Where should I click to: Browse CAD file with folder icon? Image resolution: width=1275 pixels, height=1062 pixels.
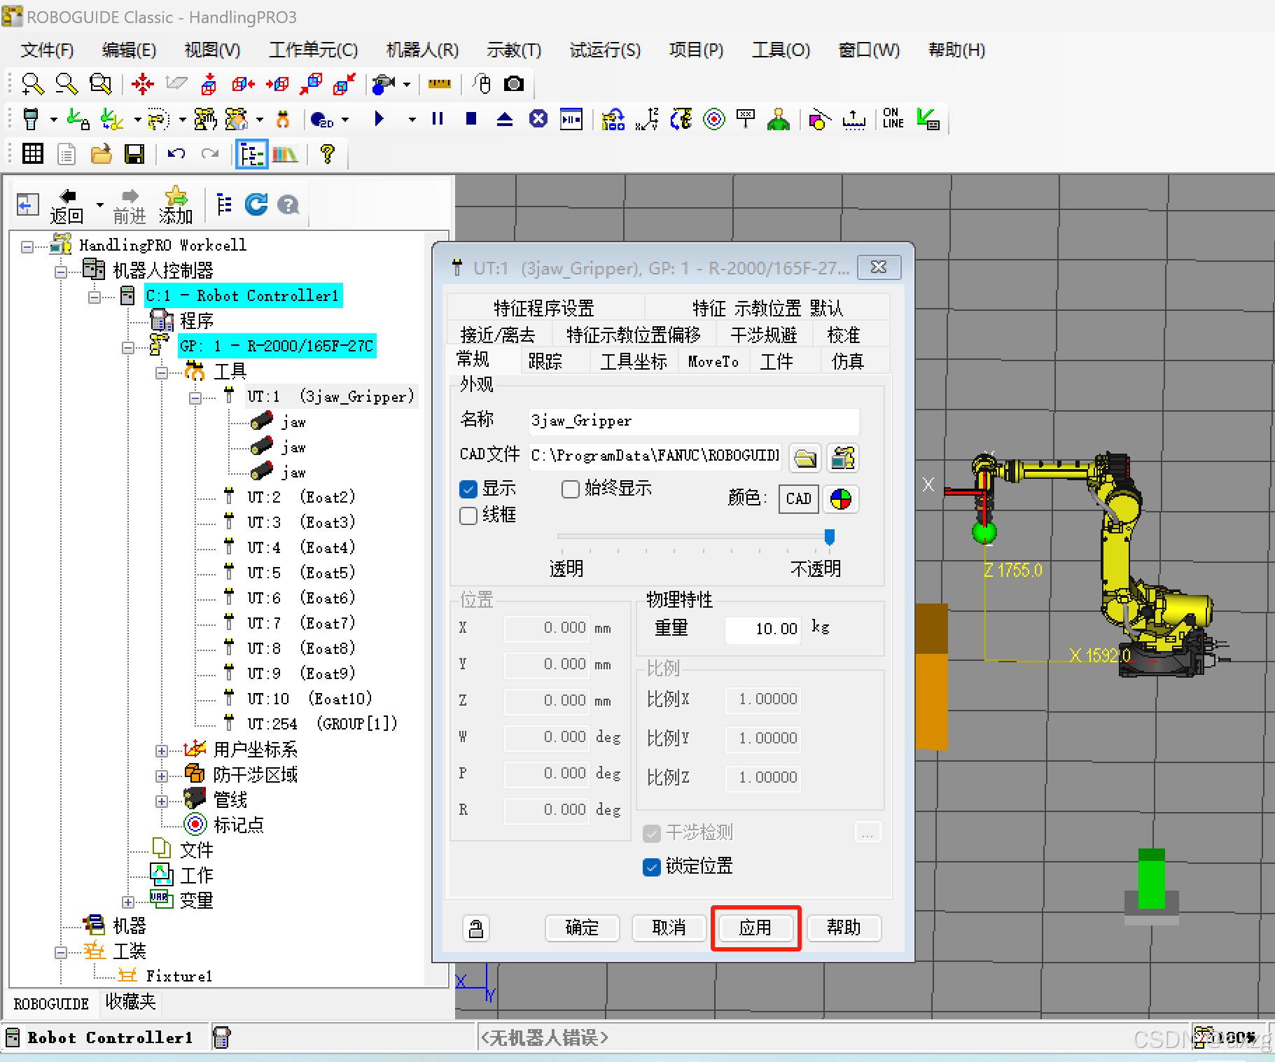(x=805, y=459)
